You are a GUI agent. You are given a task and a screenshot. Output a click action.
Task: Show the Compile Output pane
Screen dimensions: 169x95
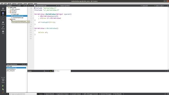point(75,94)
